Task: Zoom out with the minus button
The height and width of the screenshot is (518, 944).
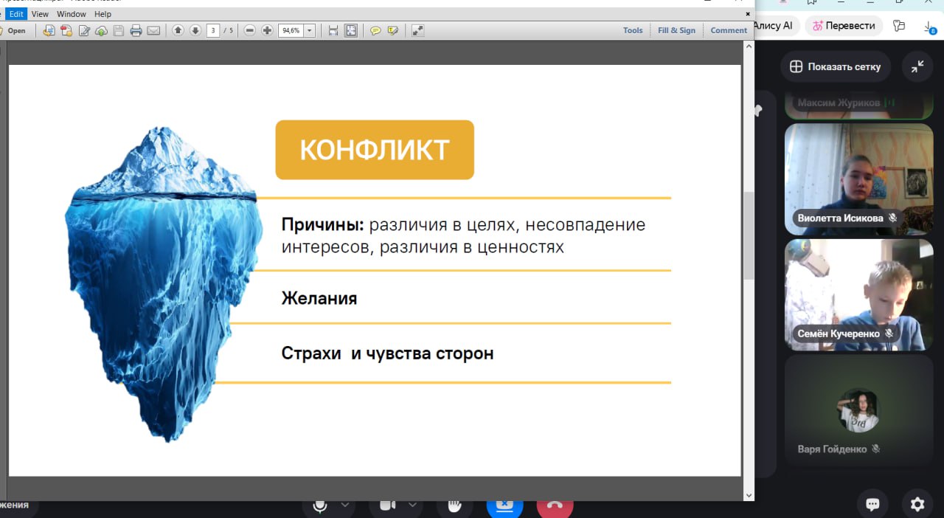Action: click(250, 30)
